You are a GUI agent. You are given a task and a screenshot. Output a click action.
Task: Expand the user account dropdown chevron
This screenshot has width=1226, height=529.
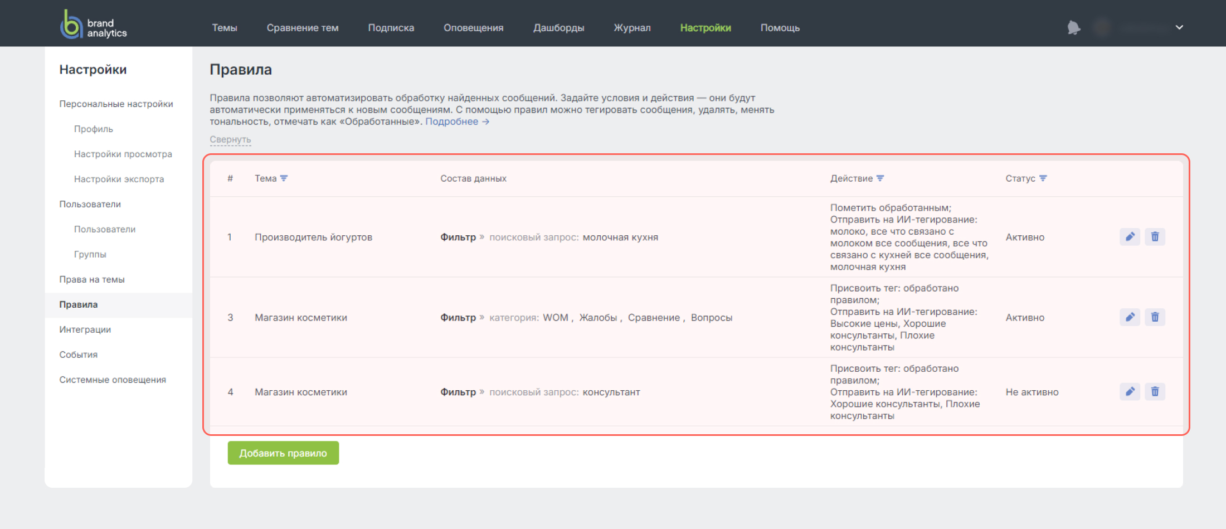tap(1179, 27)
